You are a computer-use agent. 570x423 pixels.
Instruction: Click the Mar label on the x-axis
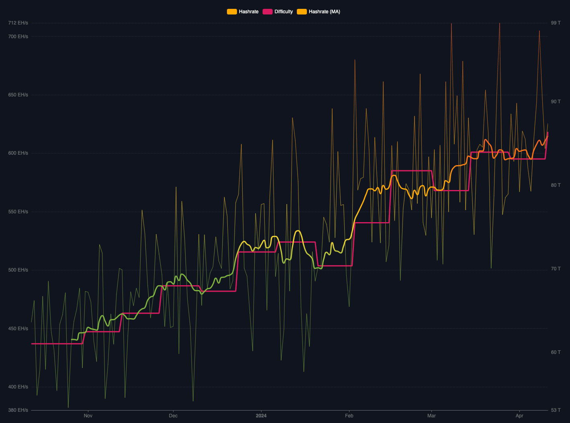[432, 416]
